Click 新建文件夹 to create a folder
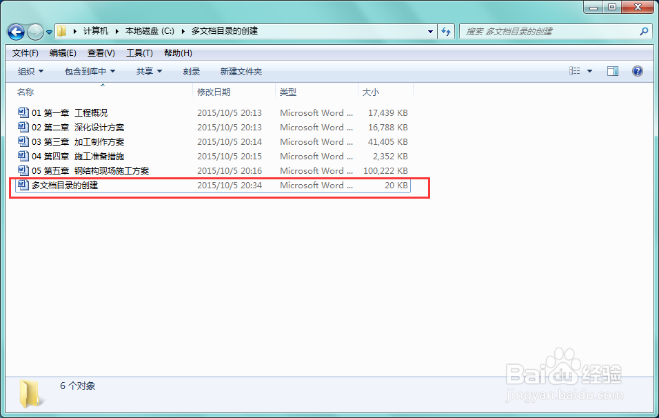 coord(241,72)
